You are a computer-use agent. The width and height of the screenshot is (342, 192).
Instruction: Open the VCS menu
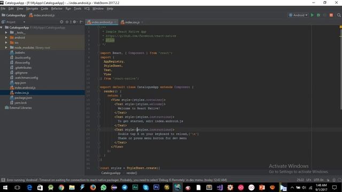[87, 9]
